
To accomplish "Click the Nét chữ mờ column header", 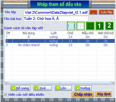I will 106,33.
